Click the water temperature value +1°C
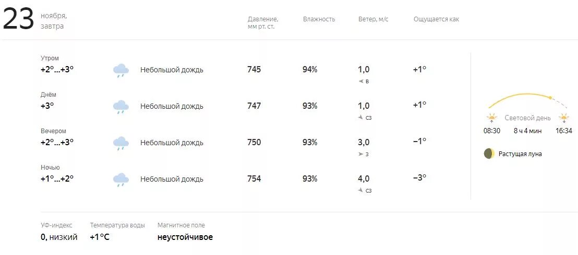The width and height of the screenshot is (578, 255). 100,237
